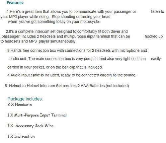The image size is (166, 143).
Task: Click 'to headsets and MP3 player simultaneously' line
Action: [x=38, y=41]
